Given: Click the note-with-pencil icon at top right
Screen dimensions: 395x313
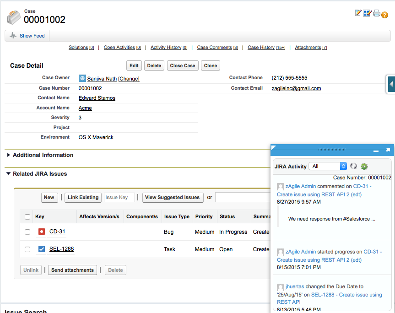Looking at the screenshot, I should (x=358, y=13).
